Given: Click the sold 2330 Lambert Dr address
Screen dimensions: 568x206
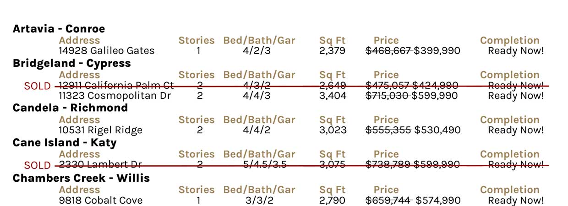Looking at the screenshot, I should [x=100, y=164].
